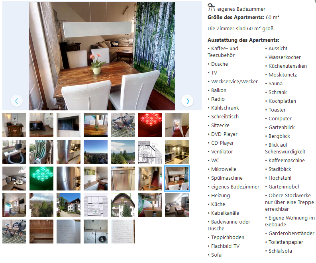
Task: Click the shower icon beside eigenes Badezimmer
Action: [211, 8]
